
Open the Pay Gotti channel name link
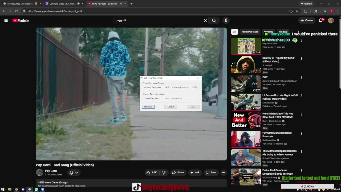51,171
